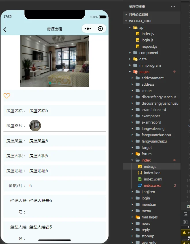This screenshot has height=244, width=190.
Task: Click the curly-brace icon of index.json
Action: point(140,173)
